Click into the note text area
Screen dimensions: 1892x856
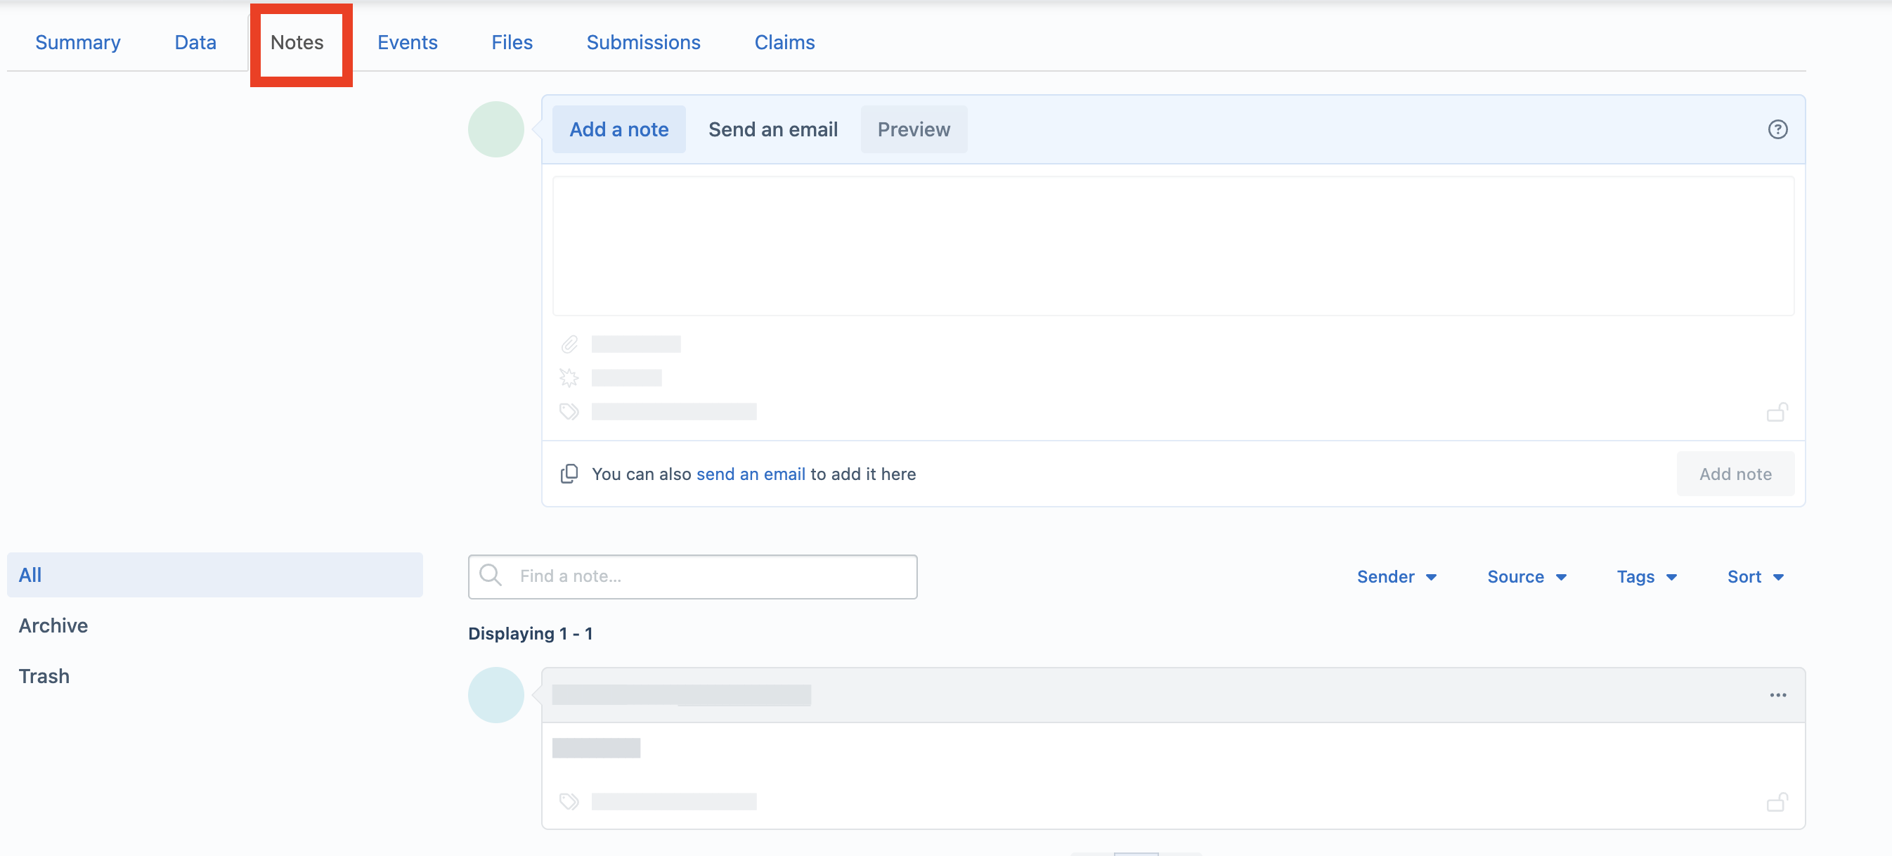coord(1173,245)
